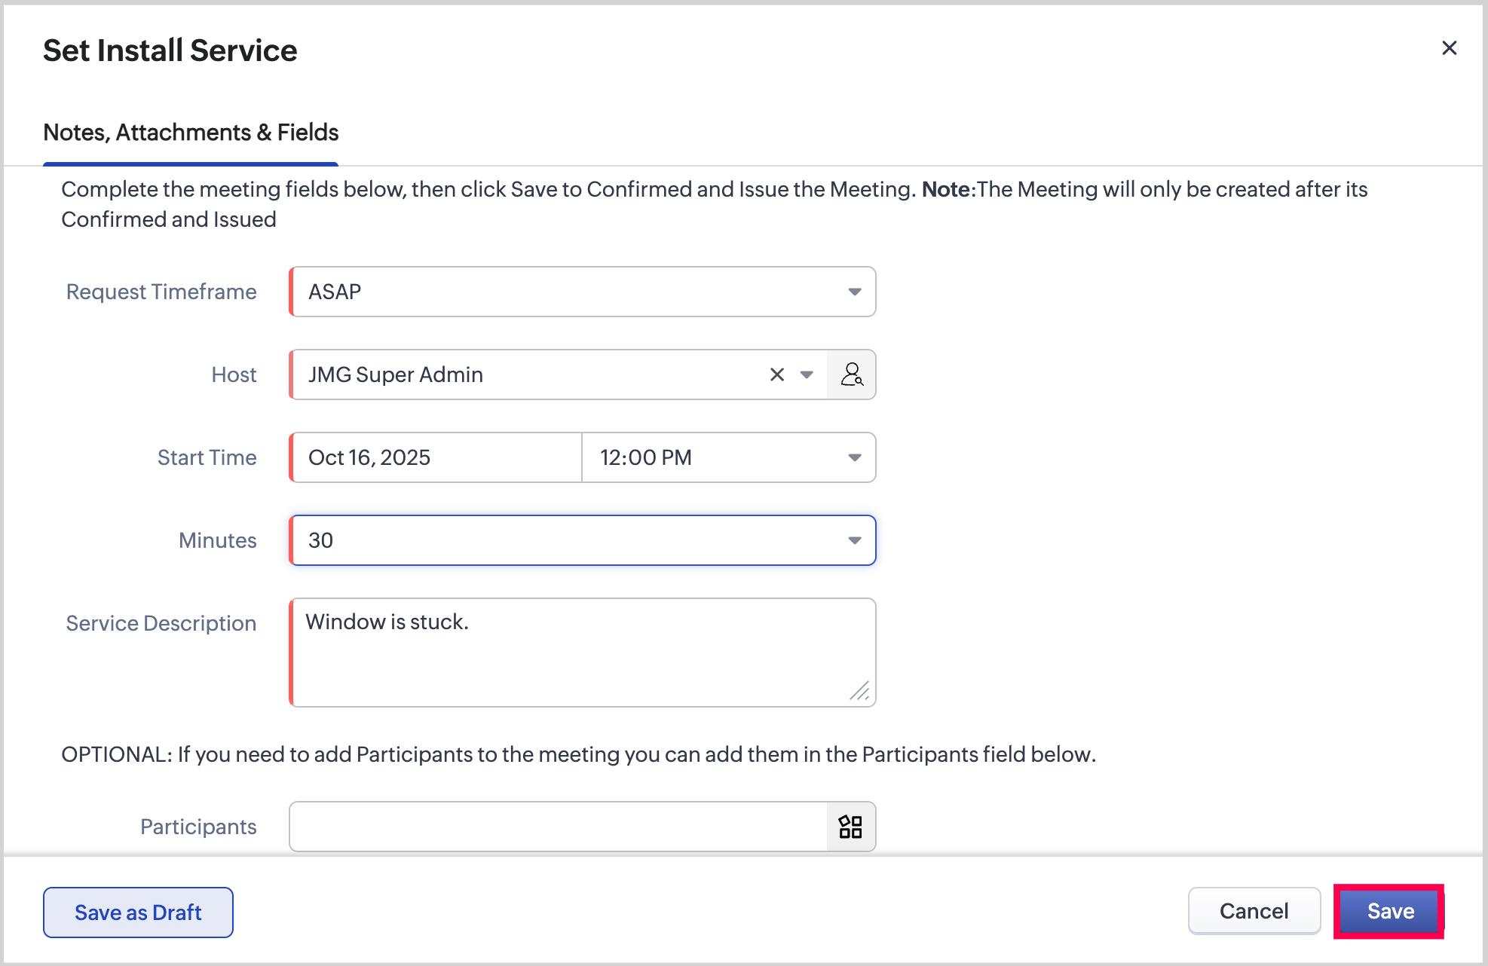Select the ASAP timeframe value
Screen dimensions: 1488x966
pos(335,292)
